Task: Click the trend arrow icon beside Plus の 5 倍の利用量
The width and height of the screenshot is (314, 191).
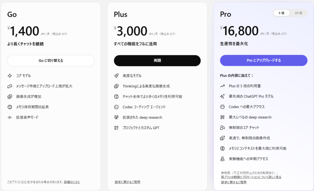Action: pyautogui.click(x=223, y=86)
